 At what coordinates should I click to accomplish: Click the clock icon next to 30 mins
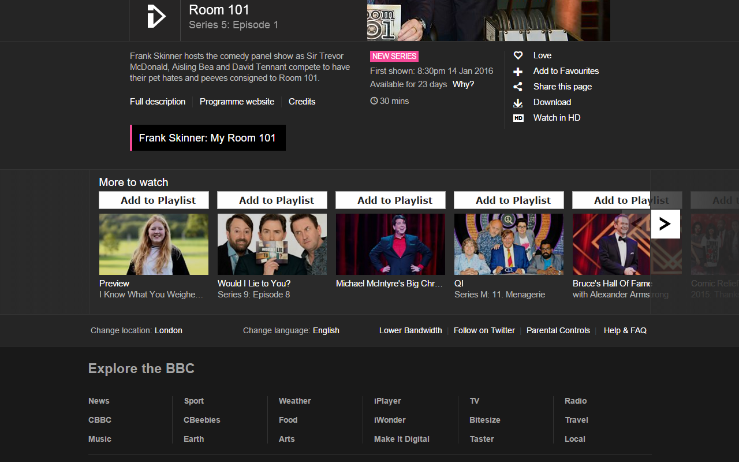point(374,101)
